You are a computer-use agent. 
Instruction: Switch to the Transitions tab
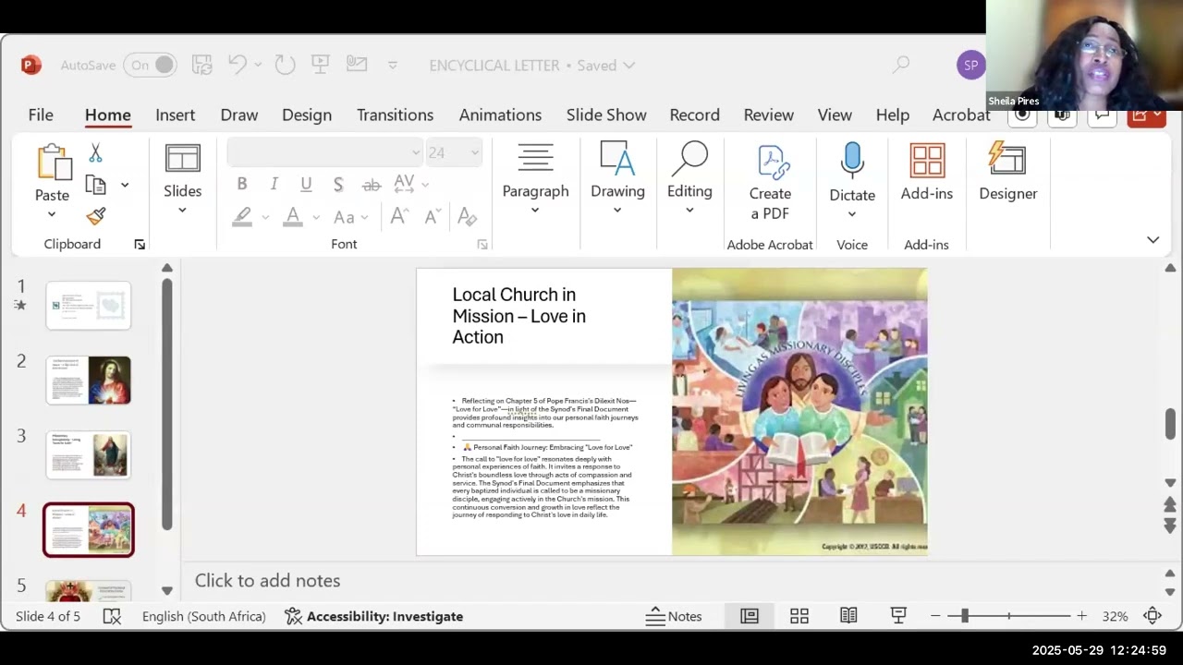(x=395, y=115)
